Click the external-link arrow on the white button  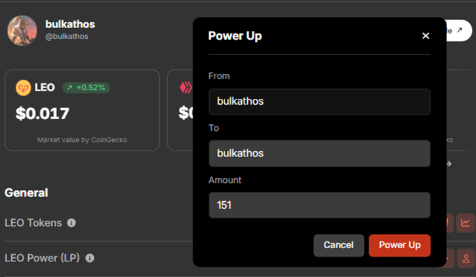click(x=460, y=30)
